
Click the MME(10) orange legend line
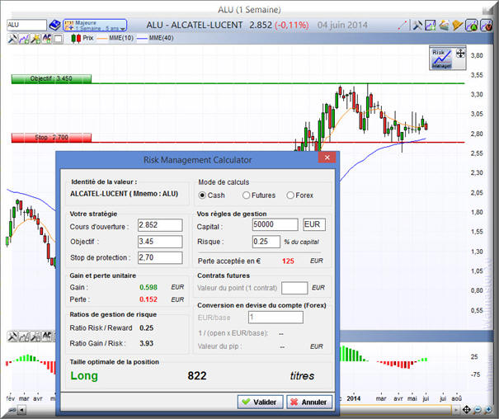pos(102,38)
